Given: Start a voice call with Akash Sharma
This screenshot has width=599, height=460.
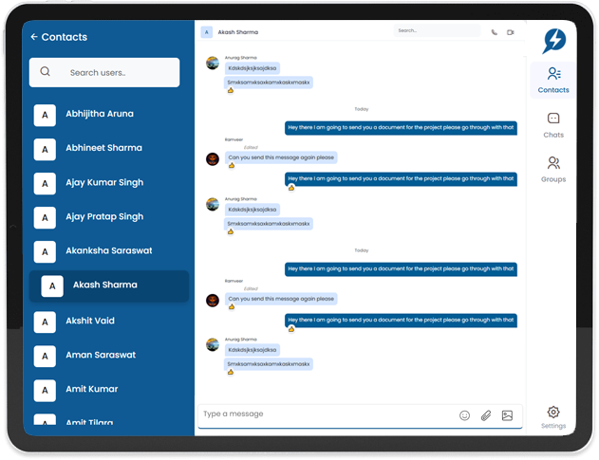Looking at the screenshot, I should pyautogui.click(x=494, y=32).
